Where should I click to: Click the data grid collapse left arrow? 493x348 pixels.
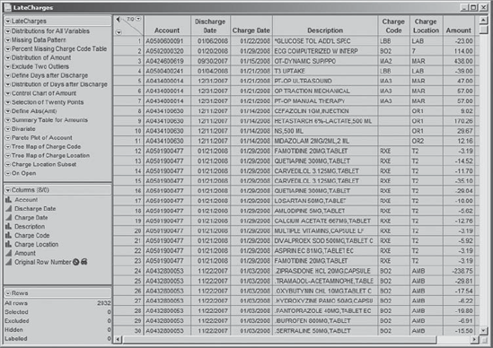click(x=118, y=20)
